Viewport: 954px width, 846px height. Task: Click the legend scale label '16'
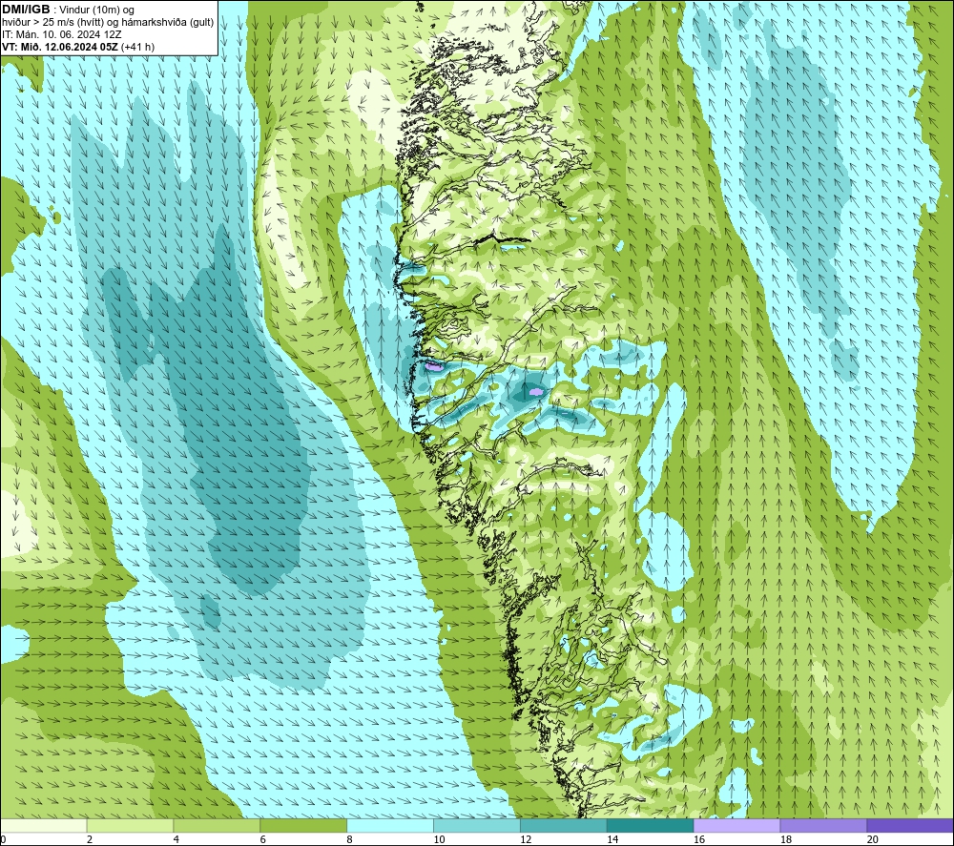[x=699, y=839]
